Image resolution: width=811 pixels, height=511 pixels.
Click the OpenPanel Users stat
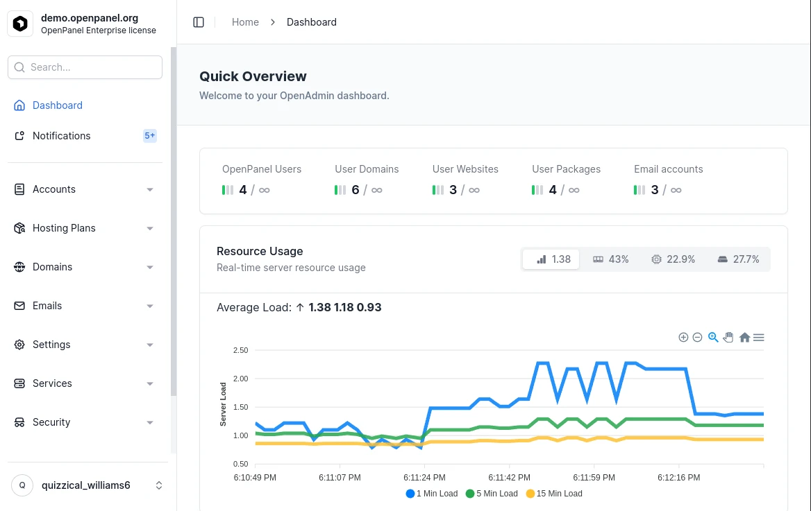[x=262, y=180]
